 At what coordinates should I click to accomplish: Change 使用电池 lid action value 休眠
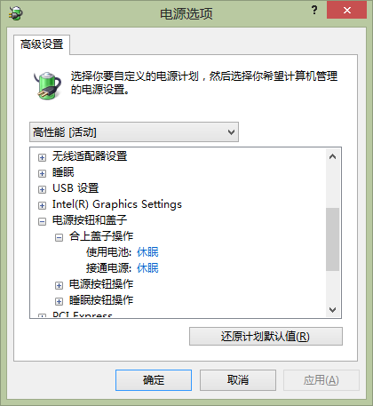click(147, 252)
